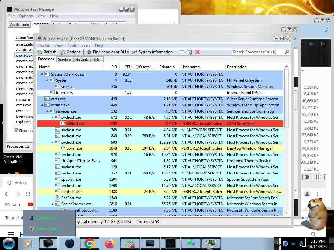
Task: Click Chrome's reload page button
Action: [28, 194]
